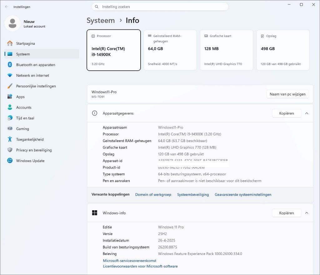Viewport: 320px width, 275px height.
Task: Click the Nieuw Lokaal account name
Action: pos(34,24)
